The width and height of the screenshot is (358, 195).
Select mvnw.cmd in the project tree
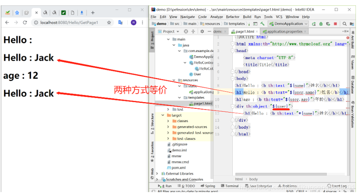pos(178,162)
